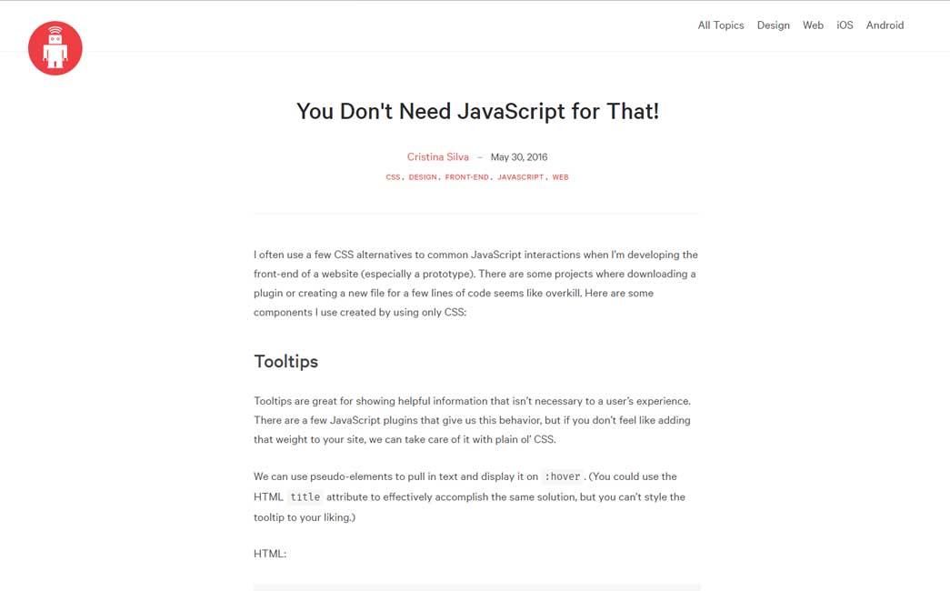
Task: Open the iOS topic page
Action: [845, 25]
